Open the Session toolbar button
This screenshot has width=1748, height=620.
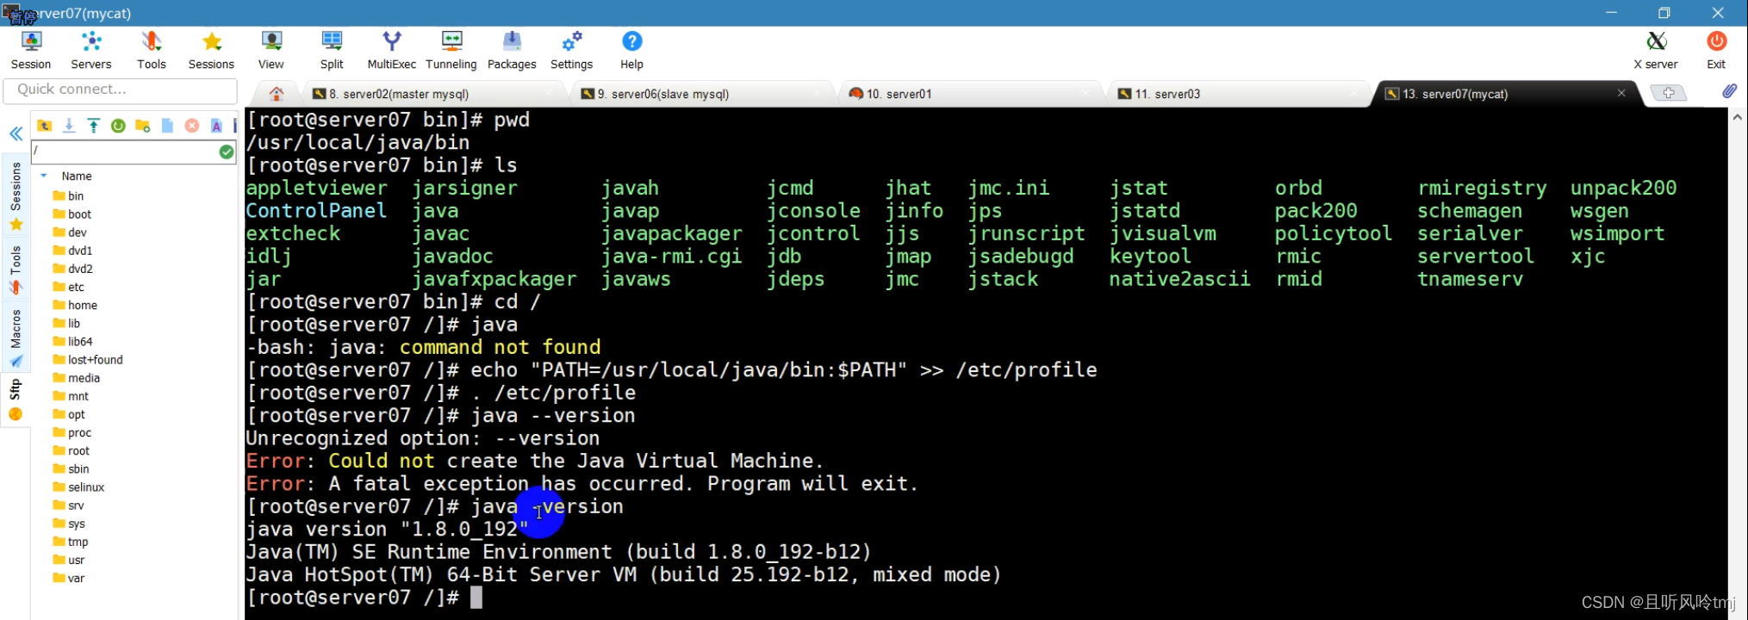click(31, 50)
